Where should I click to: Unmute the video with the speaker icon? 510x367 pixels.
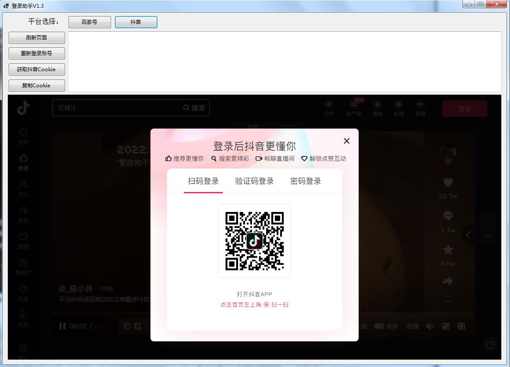coord(430,326)
